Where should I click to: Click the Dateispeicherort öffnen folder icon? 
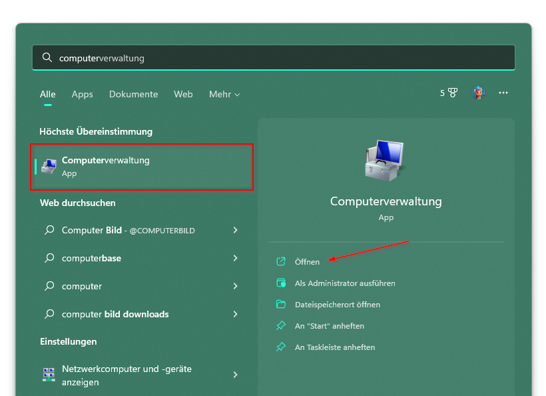pyautogui.click(x=281, y=304)
